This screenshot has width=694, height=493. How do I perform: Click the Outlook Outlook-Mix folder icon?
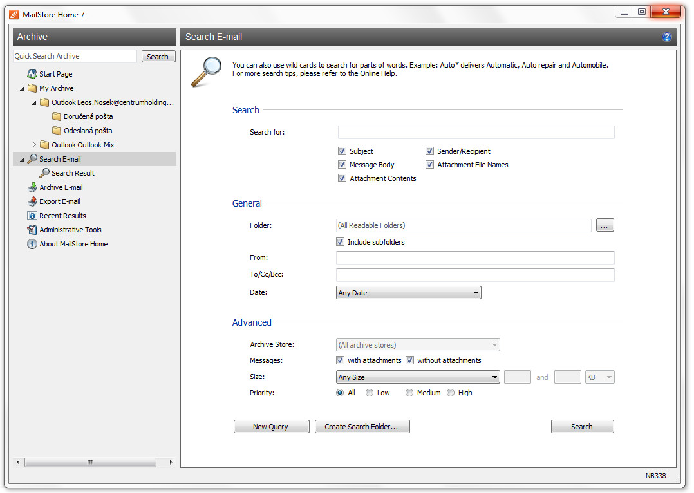pos(44,145)
